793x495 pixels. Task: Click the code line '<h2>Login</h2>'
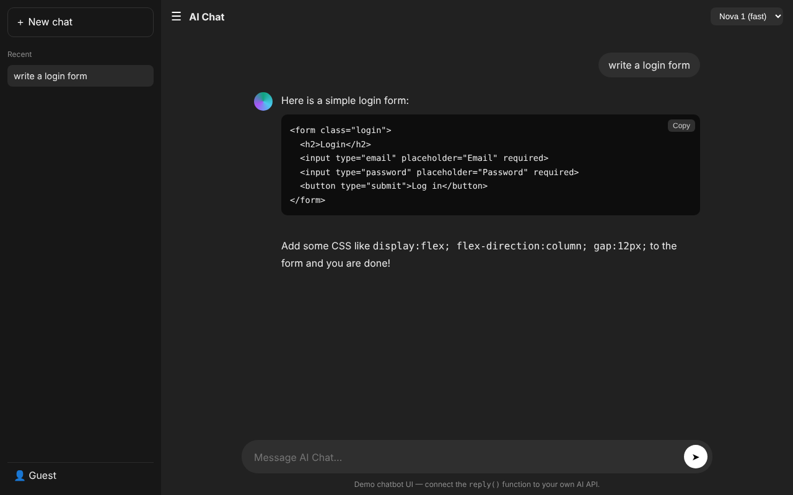335,144
